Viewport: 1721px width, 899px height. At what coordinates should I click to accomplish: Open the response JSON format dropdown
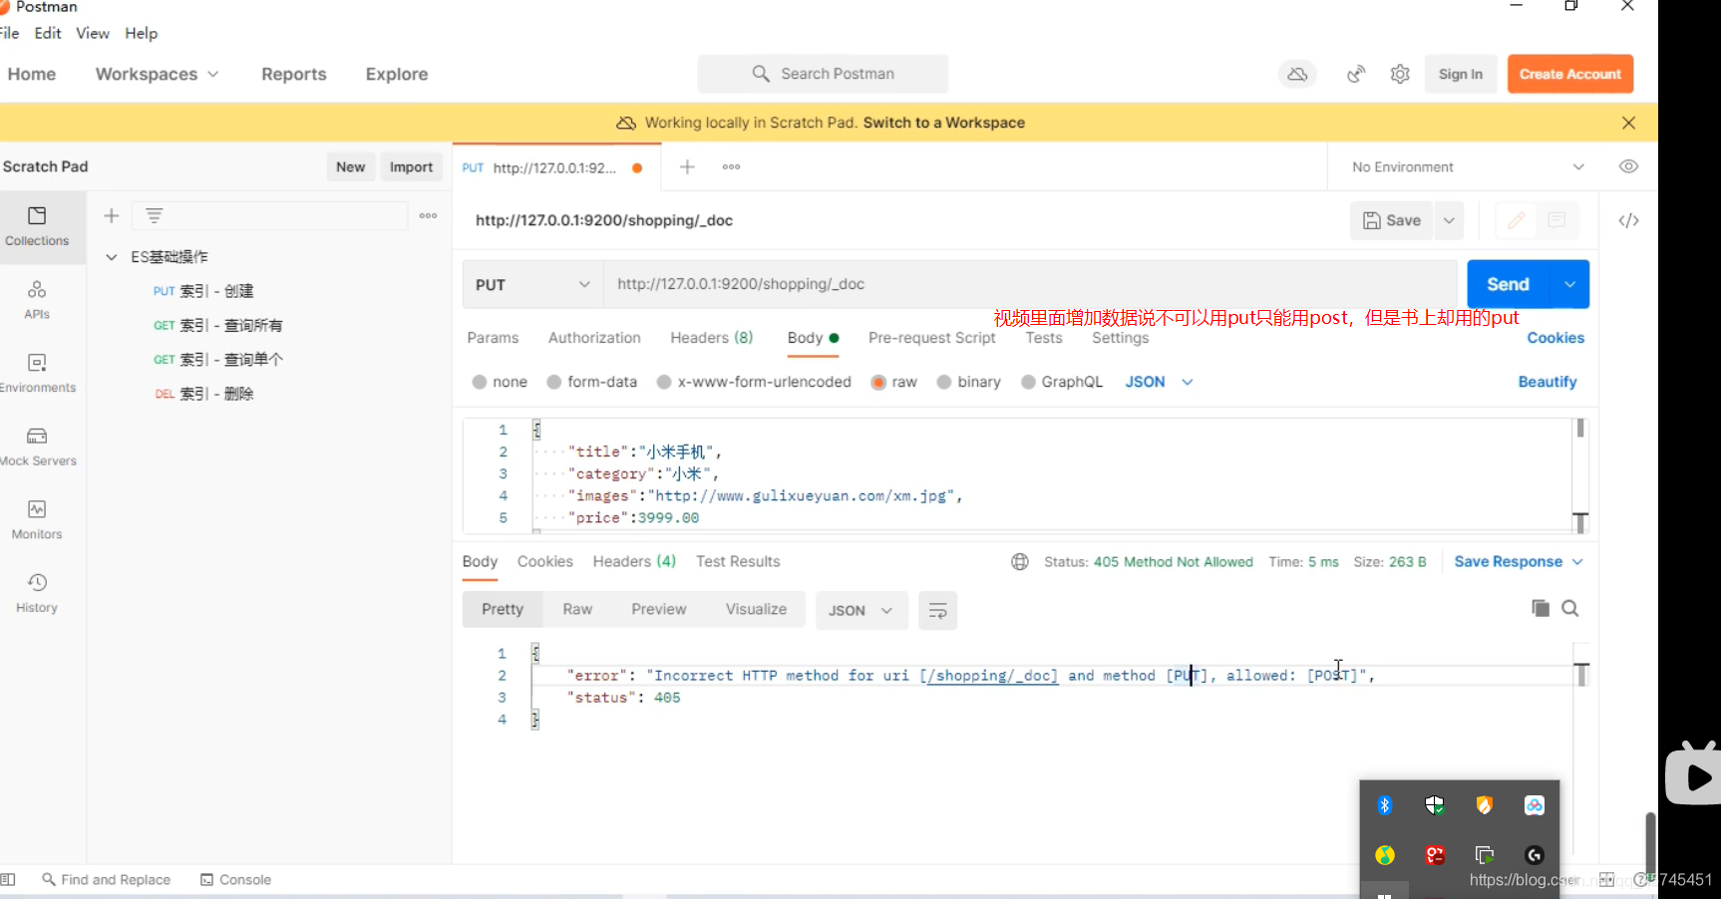coord(861,610)
